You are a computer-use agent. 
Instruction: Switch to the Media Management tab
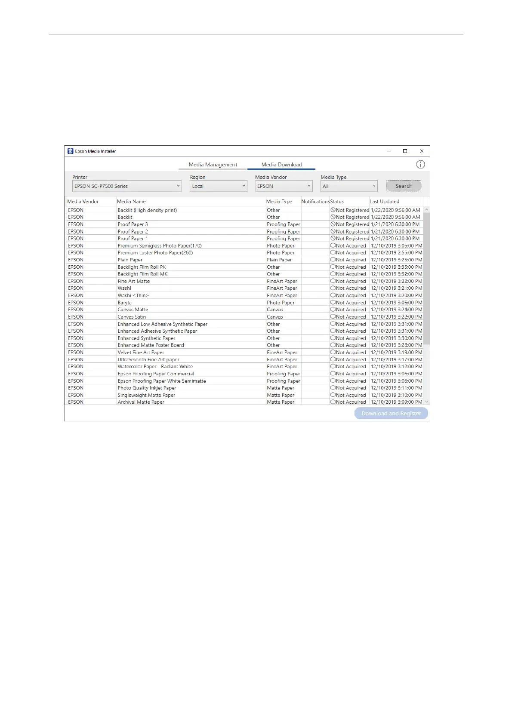(x=213, y=165)
